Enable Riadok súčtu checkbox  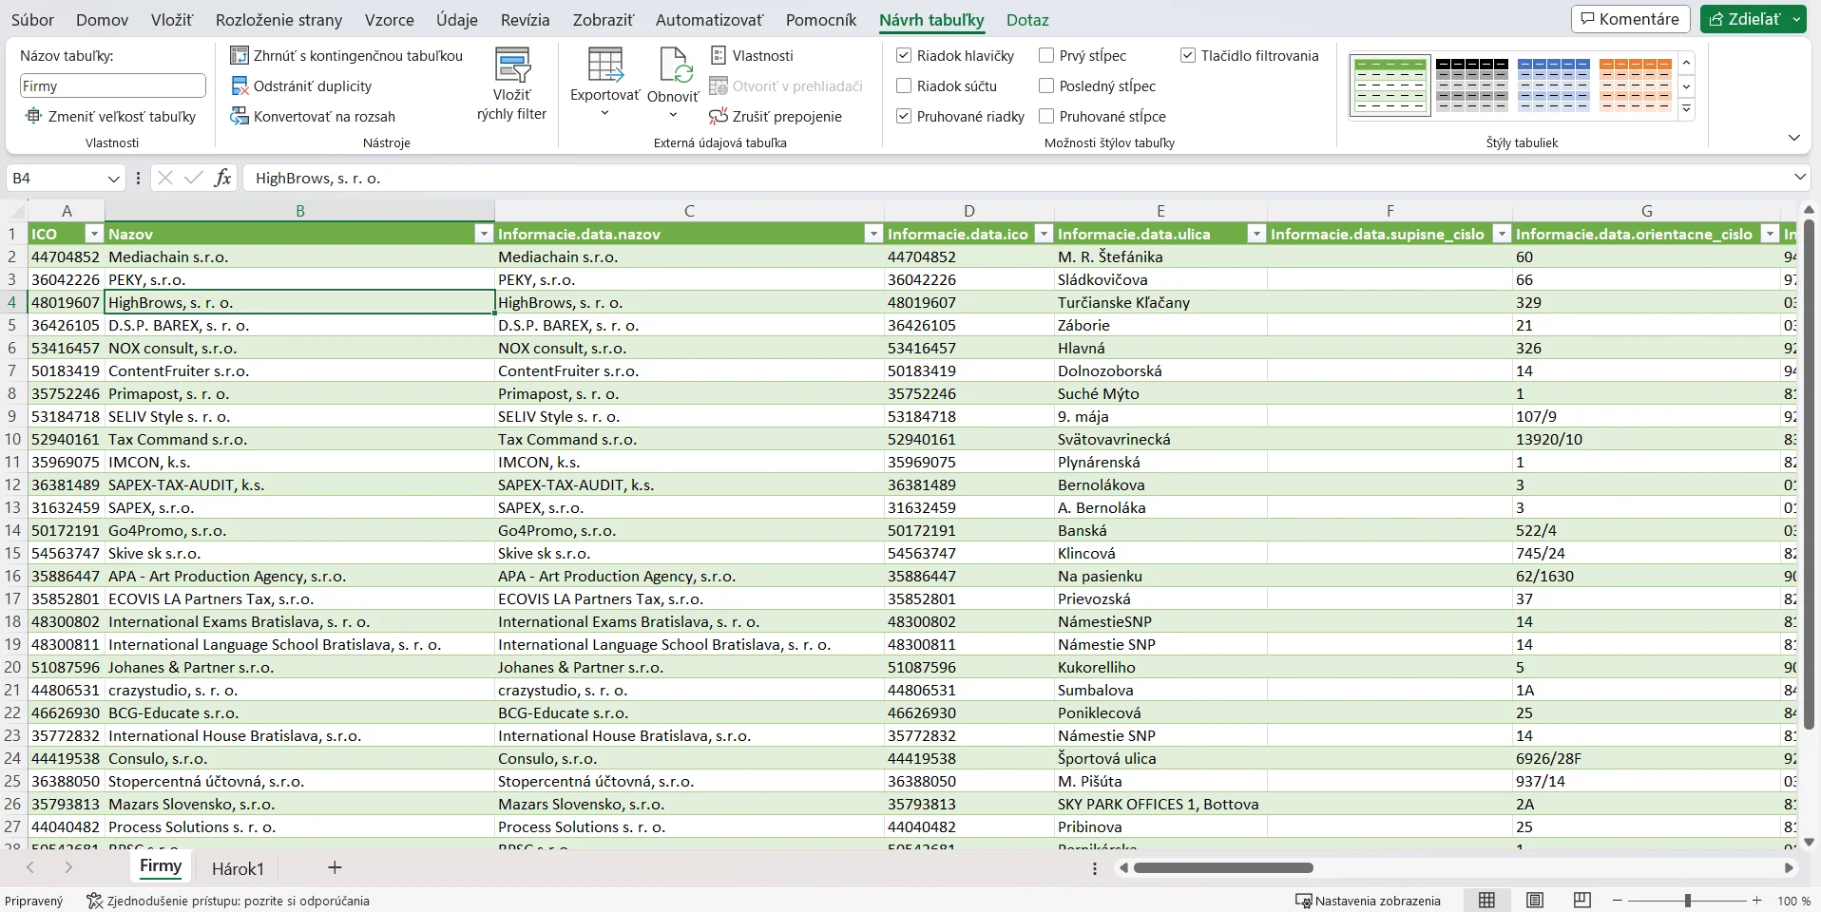click(904, 86)
